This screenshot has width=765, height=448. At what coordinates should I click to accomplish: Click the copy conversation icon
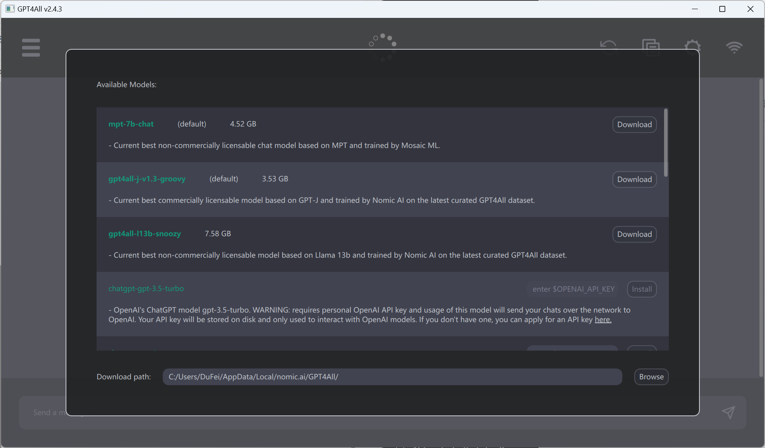pos(651,47)
